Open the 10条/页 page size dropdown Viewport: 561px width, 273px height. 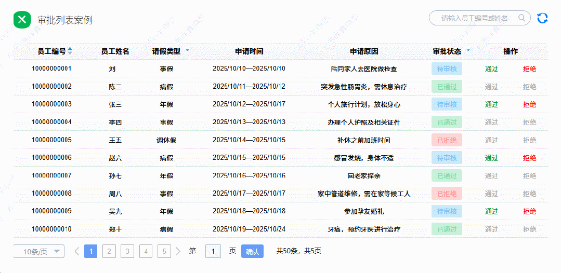coord(39,252)
